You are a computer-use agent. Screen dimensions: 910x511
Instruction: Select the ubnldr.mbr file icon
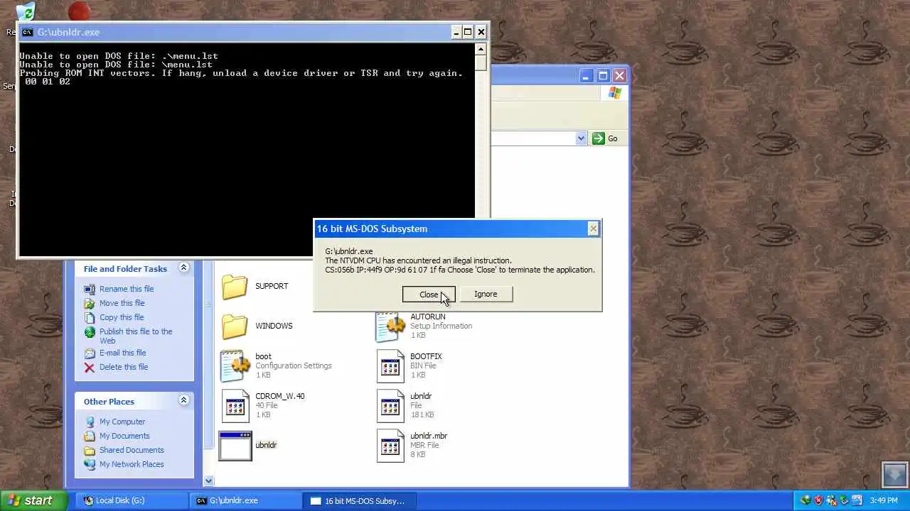tap(390, 446)
